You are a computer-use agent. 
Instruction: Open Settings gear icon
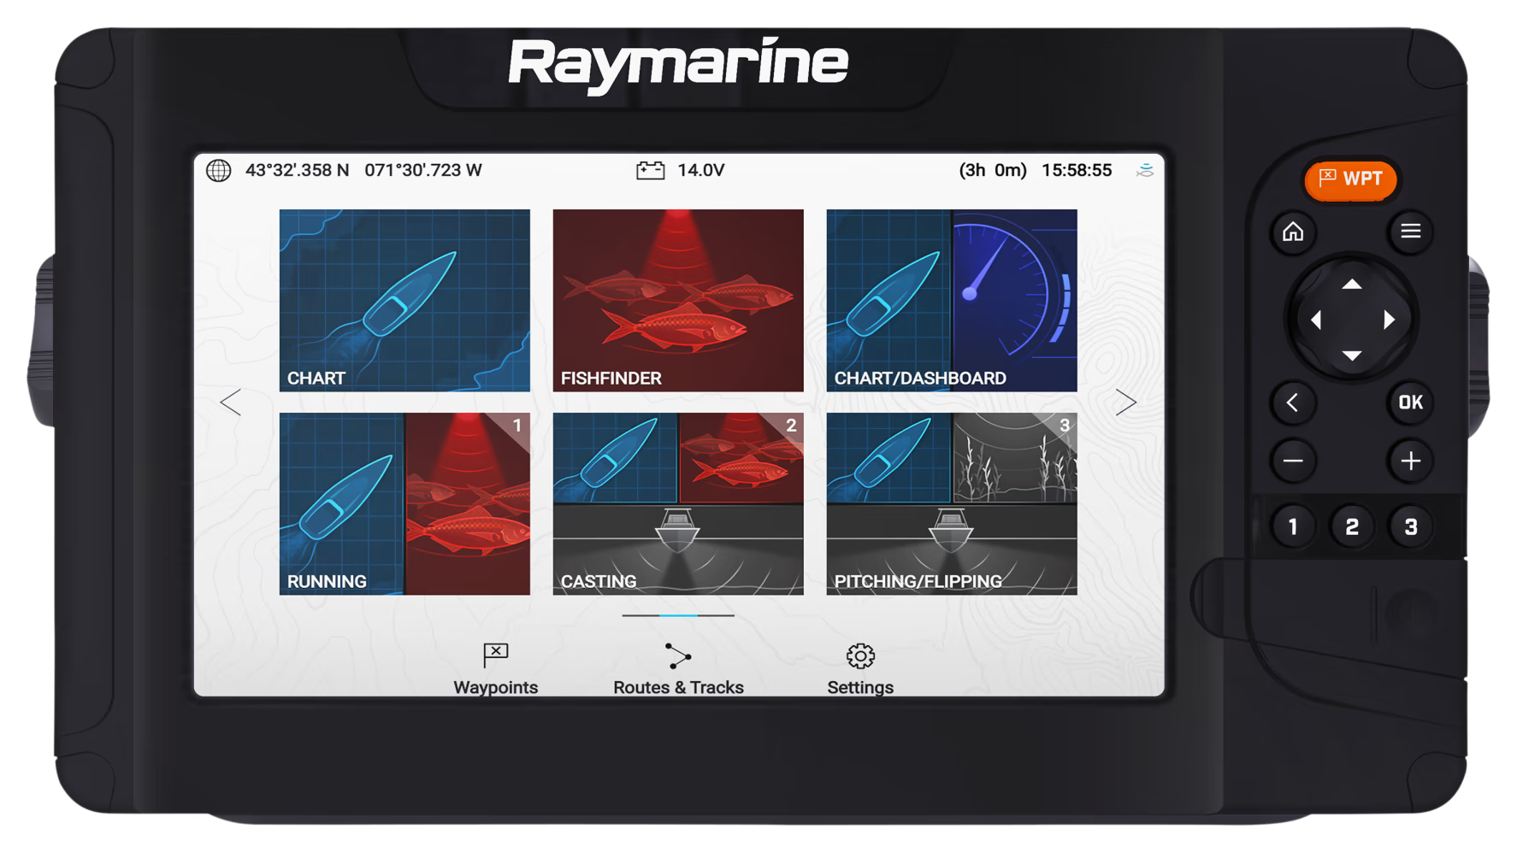[x=860, y=655]
